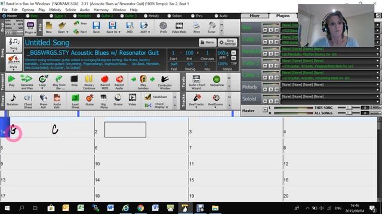Viewport: 382px width, 214px height.
Task: Switch to the Mixer tab
Action: pos(255,16)
